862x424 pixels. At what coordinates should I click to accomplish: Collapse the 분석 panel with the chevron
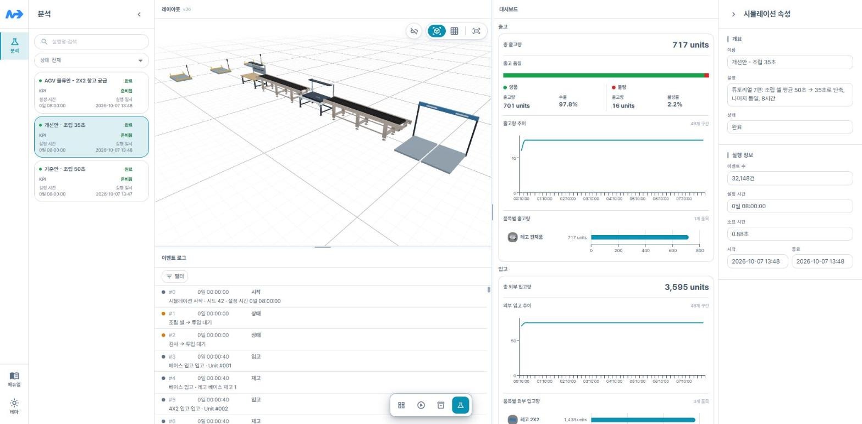pyautogui.click(x=139, y=14)
